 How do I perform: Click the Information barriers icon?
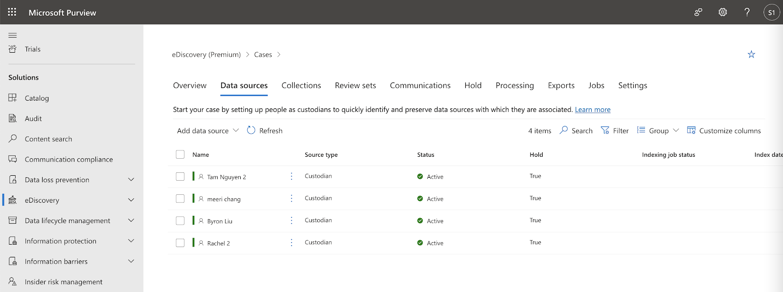(13, 261)
